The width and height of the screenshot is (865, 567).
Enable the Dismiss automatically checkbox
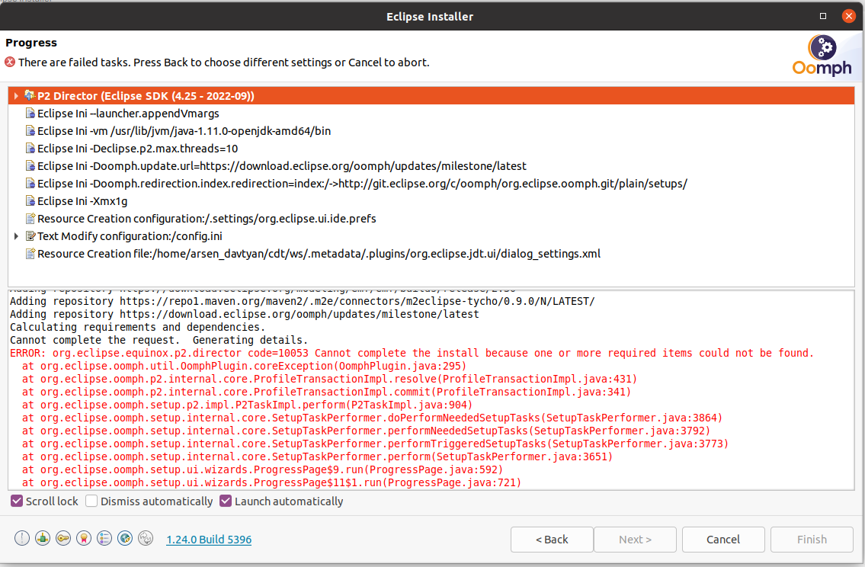(91, 501)
